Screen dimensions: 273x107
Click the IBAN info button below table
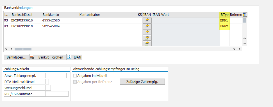point(74,57)
